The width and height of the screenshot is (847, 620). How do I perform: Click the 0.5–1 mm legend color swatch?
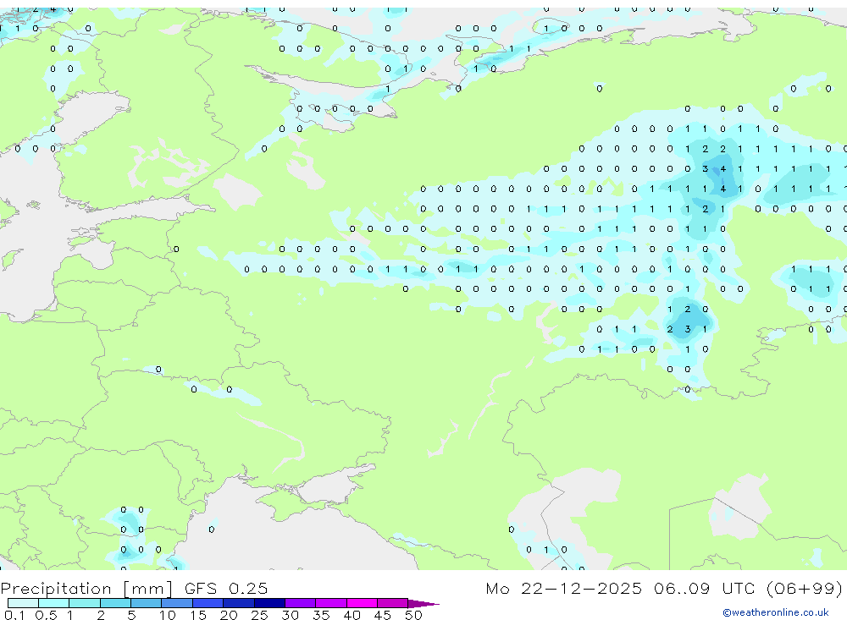pos(54,603)
